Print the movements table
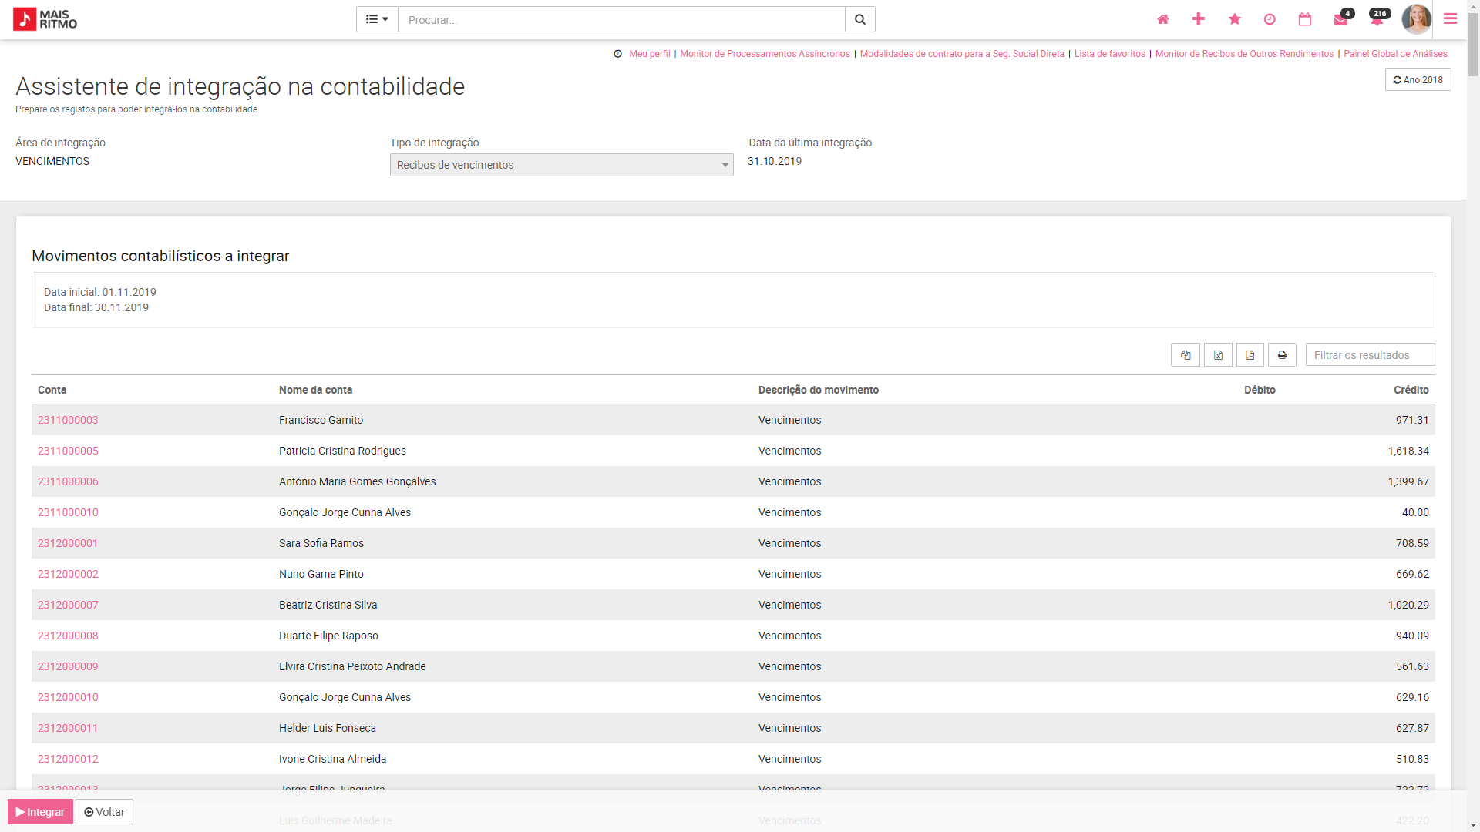1480x832 pixels. point(1282,355)
